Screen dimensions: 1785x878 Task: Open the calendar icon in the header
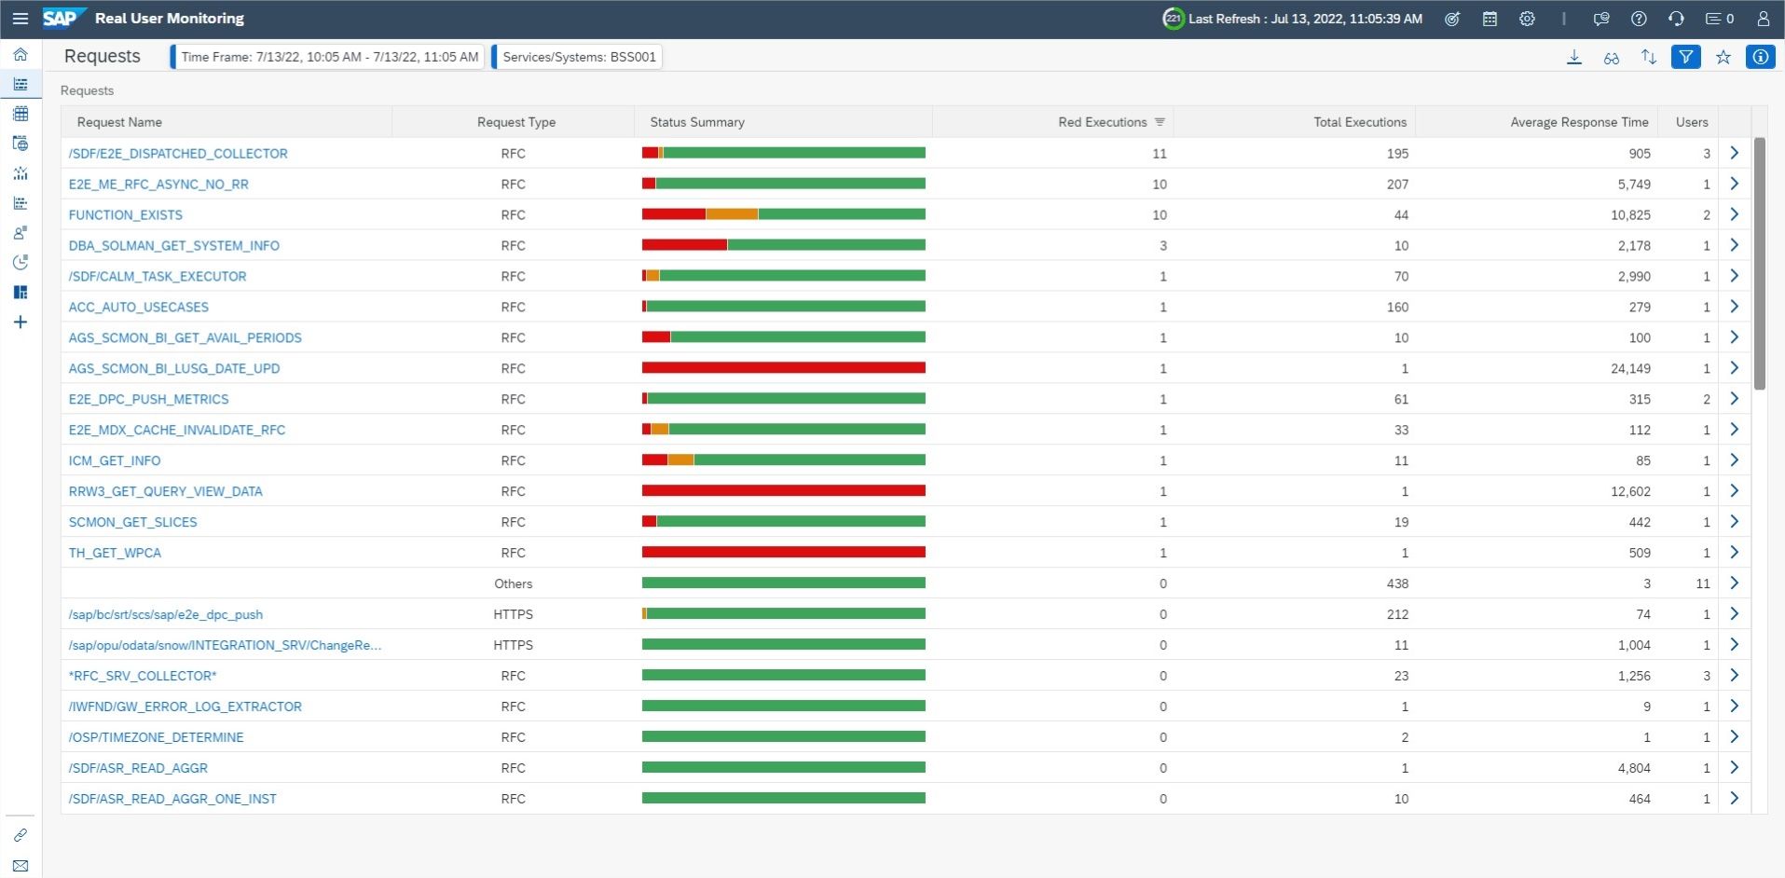[x=1490, y=19]
